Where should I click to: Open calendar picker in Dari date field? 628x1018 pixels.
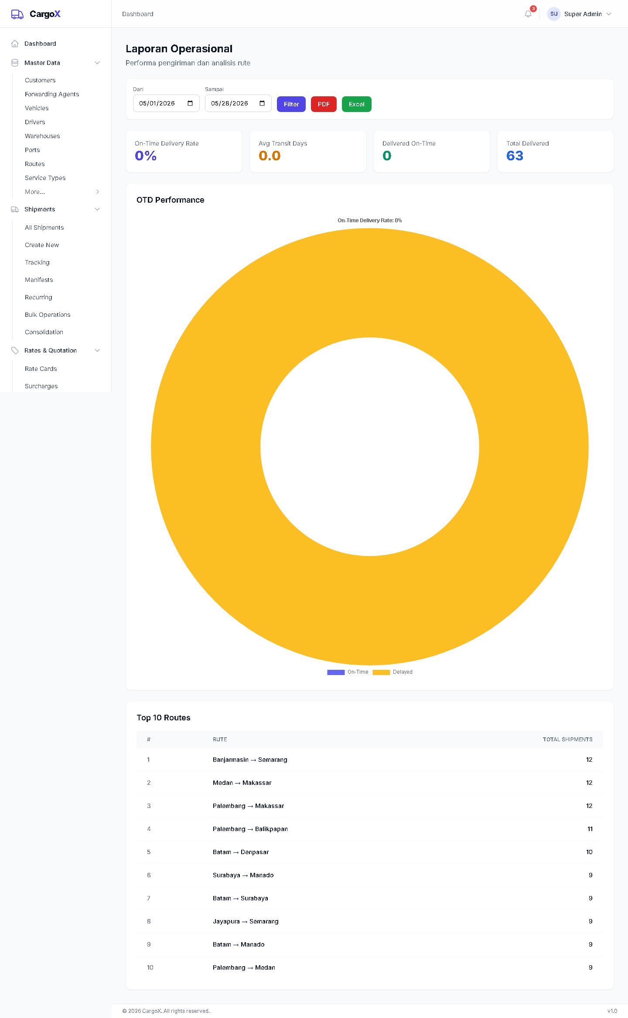[190, 103]
